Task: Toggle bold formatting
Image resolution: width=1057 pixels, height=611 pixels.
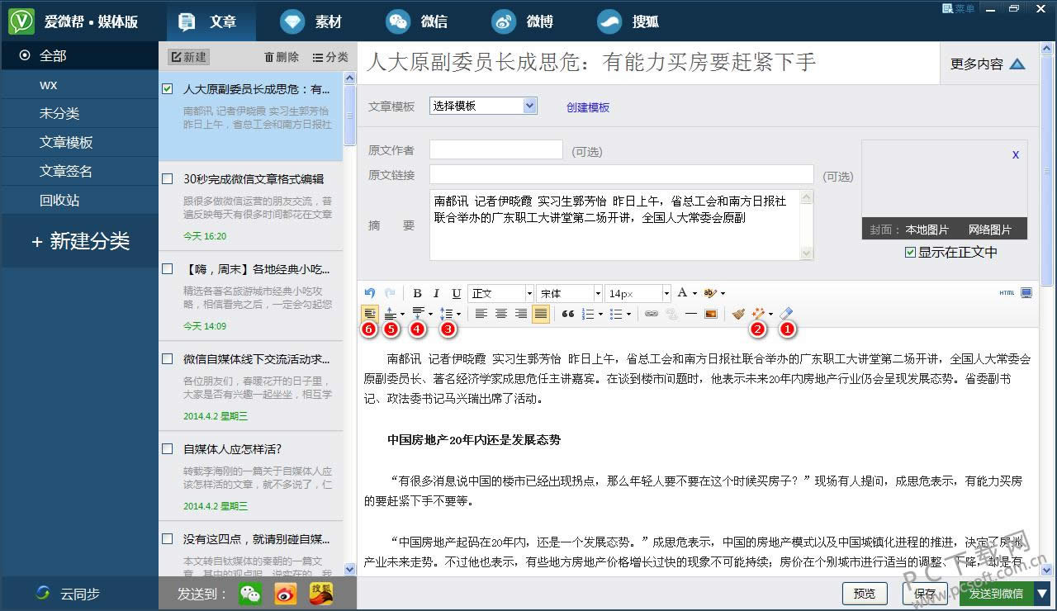Action: [x=418, y=293]
